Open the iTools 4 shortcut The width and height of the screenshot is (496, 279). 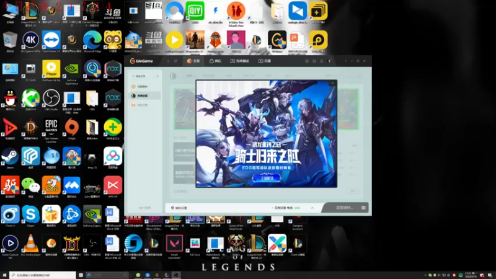(10, 216)
